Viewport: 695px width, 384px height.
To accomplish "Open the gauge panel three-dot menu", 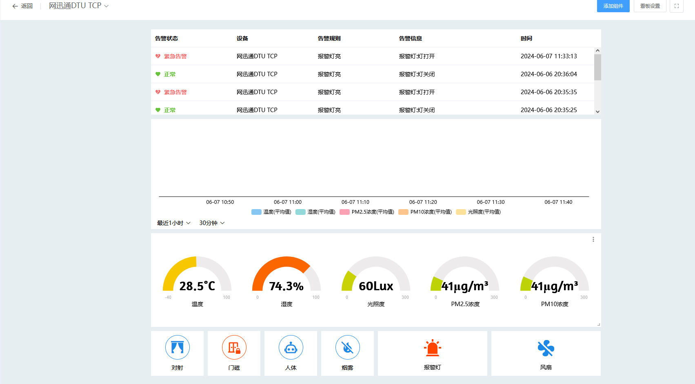I will click(x=593, y=240).
